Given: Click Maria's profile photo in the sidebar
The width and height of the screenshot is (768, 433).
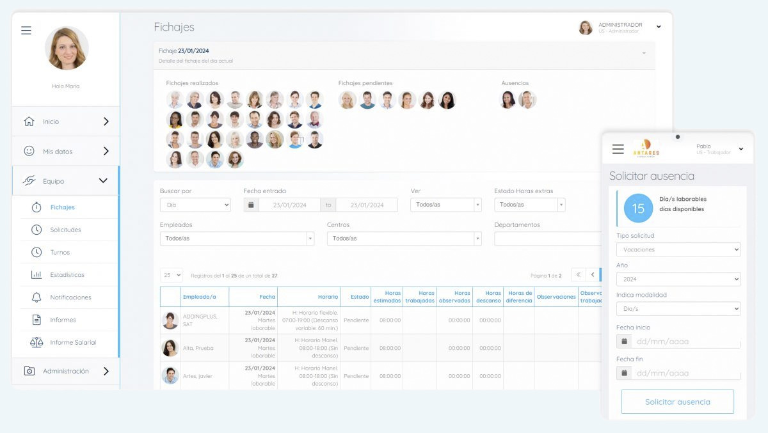Looking at the screenshot, I should 67,48.
